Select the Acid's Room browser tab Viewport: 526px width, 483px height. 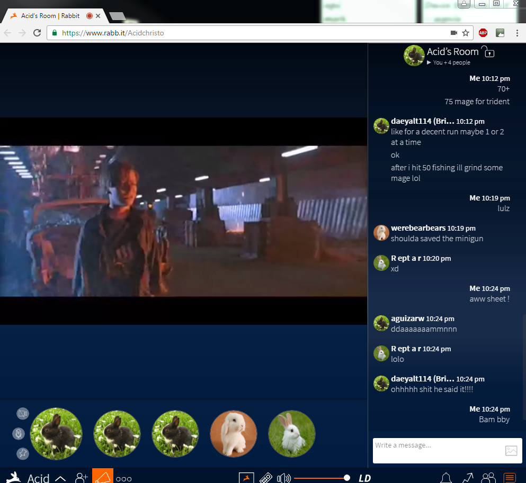click(50, 16)
